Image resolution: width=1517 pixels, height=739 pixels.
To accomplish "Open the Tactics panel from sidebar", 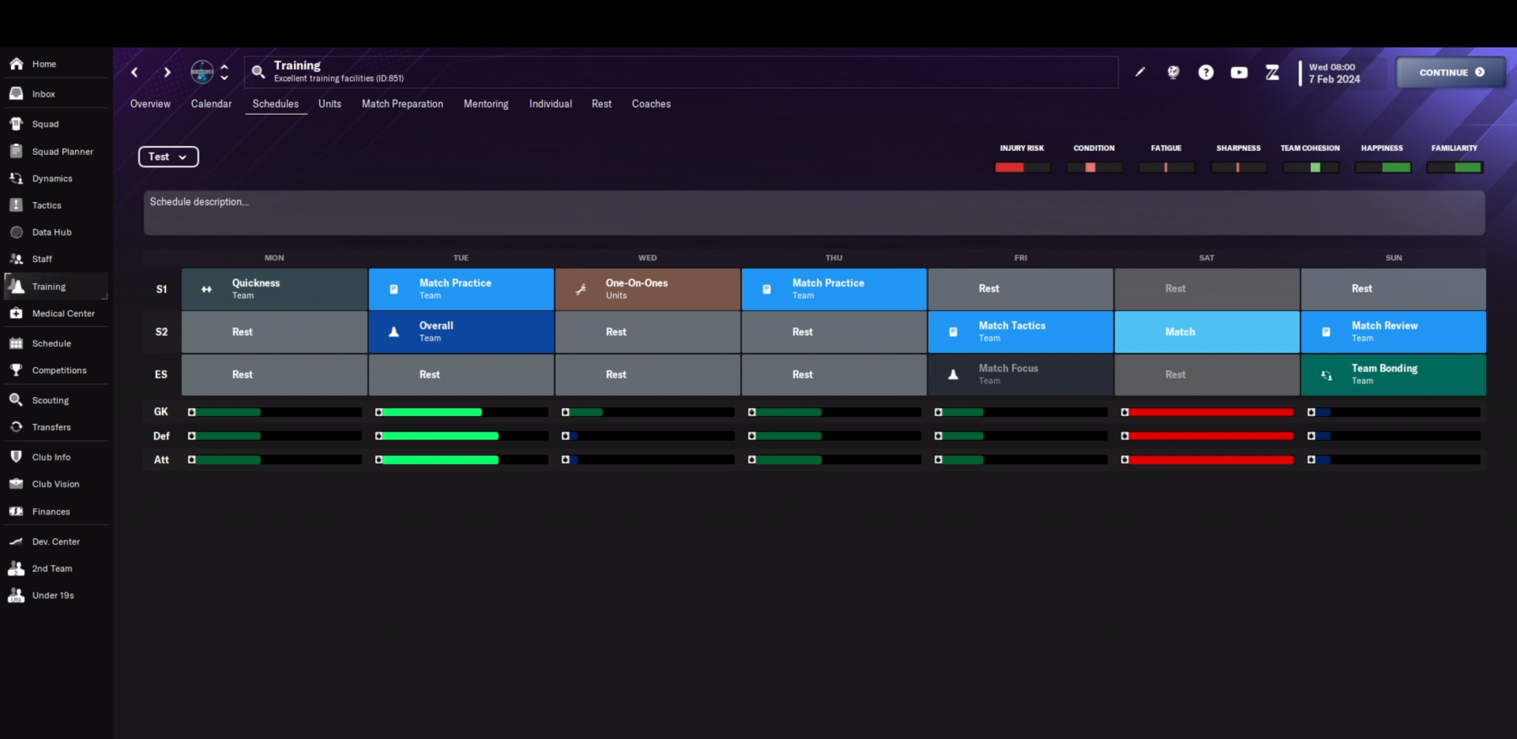I will [x=46, y=205].
